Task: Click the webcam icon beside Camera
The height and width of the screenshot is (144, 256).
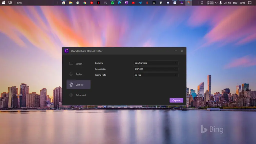Action: (71, 84)
